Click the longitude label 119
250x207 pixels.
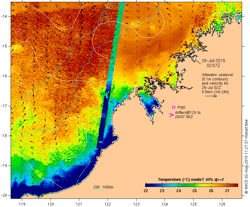tap(22, 204)
